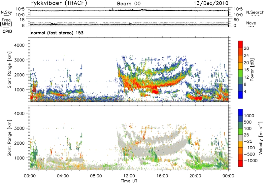Screen dimensions: 264x183
Task: Select the '20' Power colorbar label
Action: pyautogui.click(x=246, y=63)
